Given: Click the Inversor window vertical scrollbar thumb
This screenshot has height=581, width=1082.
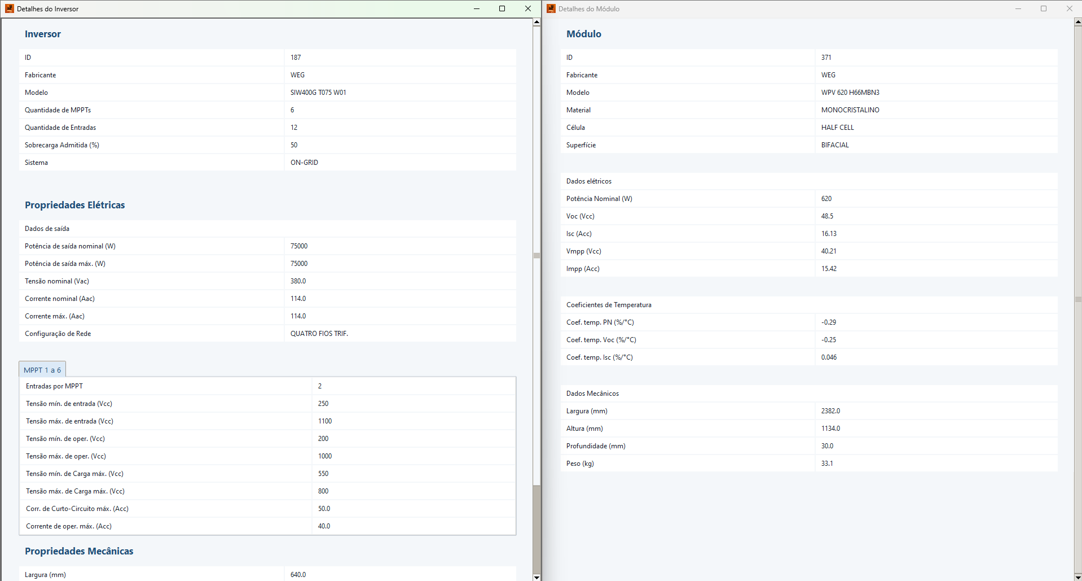Looking at the screenshot, I should pyautogui.click(x=536, y=255).
